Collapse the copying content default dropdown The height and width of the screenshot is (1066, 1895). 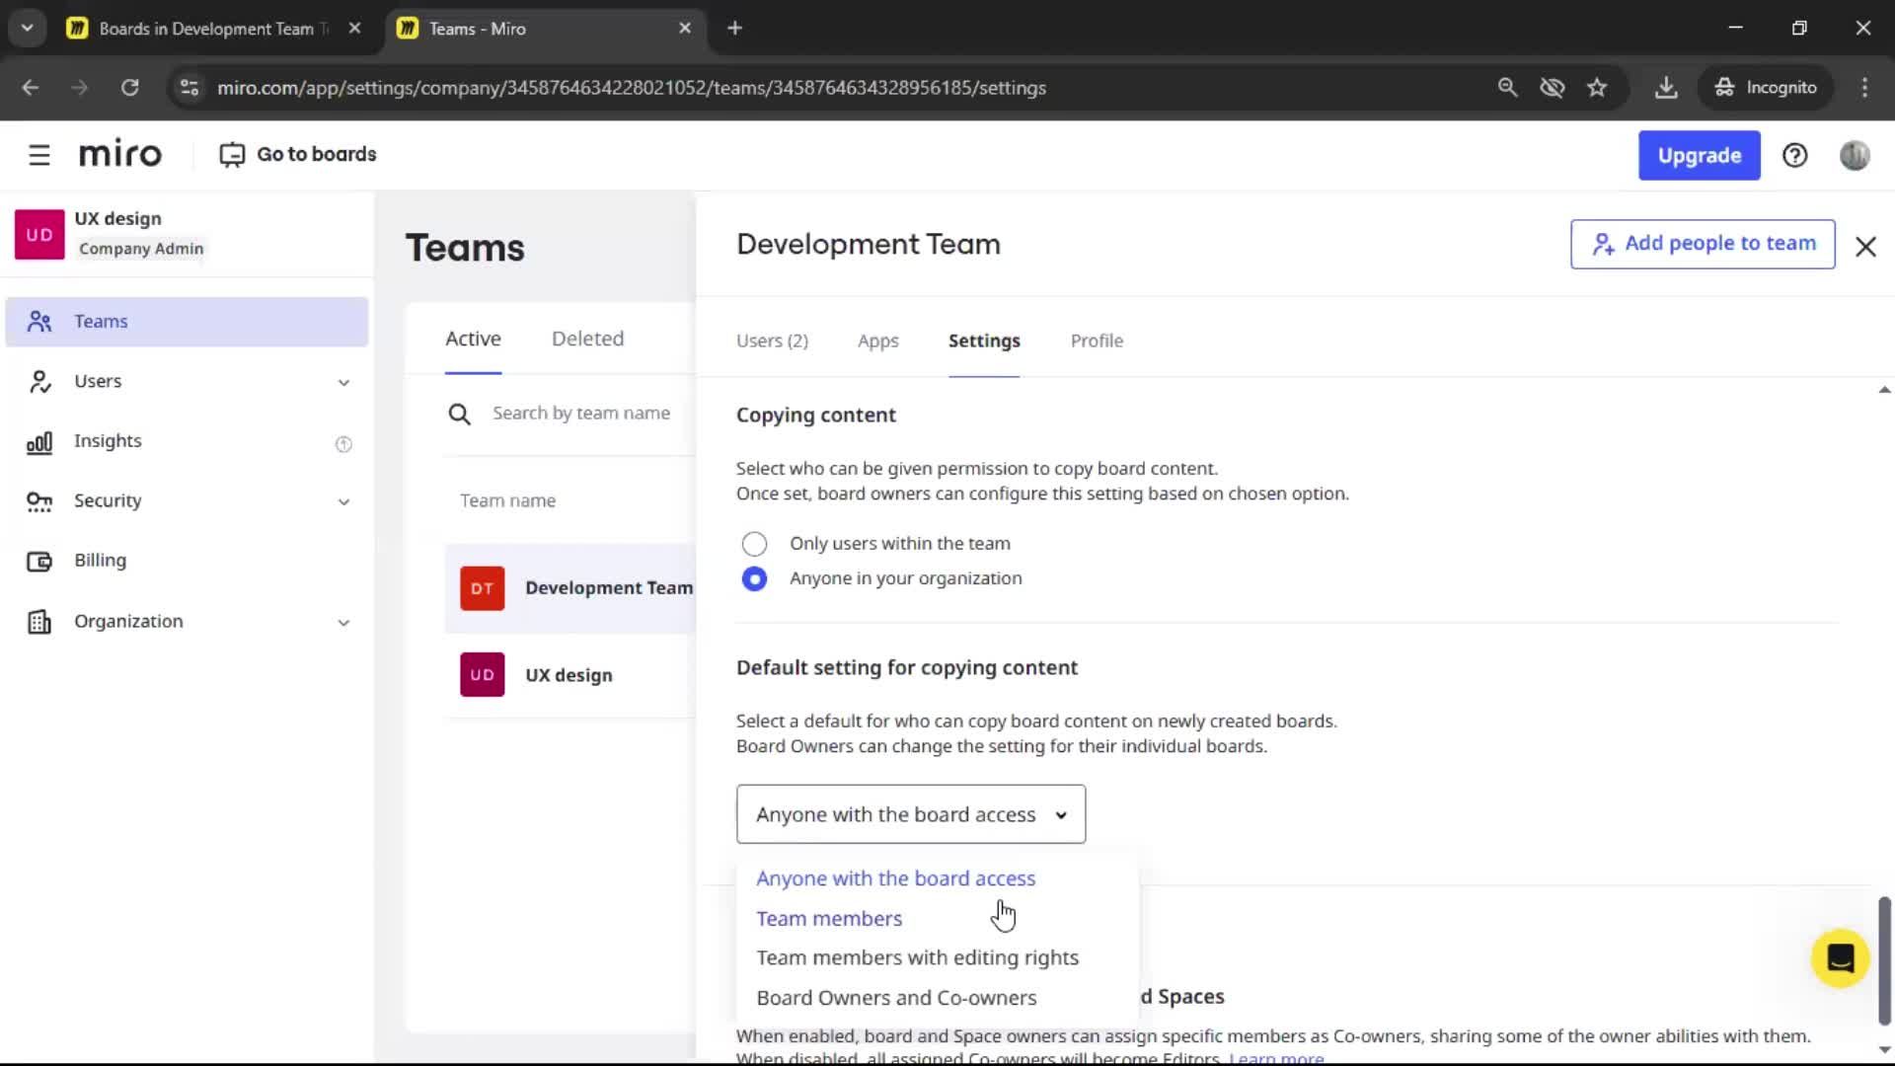(x=910, y=814)
